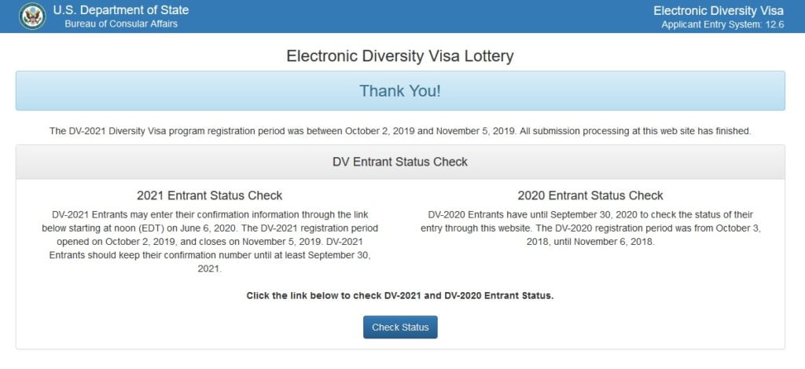Click the DV-2021 Entrants confirmation information paragraph

pyautogui.click(x=209, y=241)
